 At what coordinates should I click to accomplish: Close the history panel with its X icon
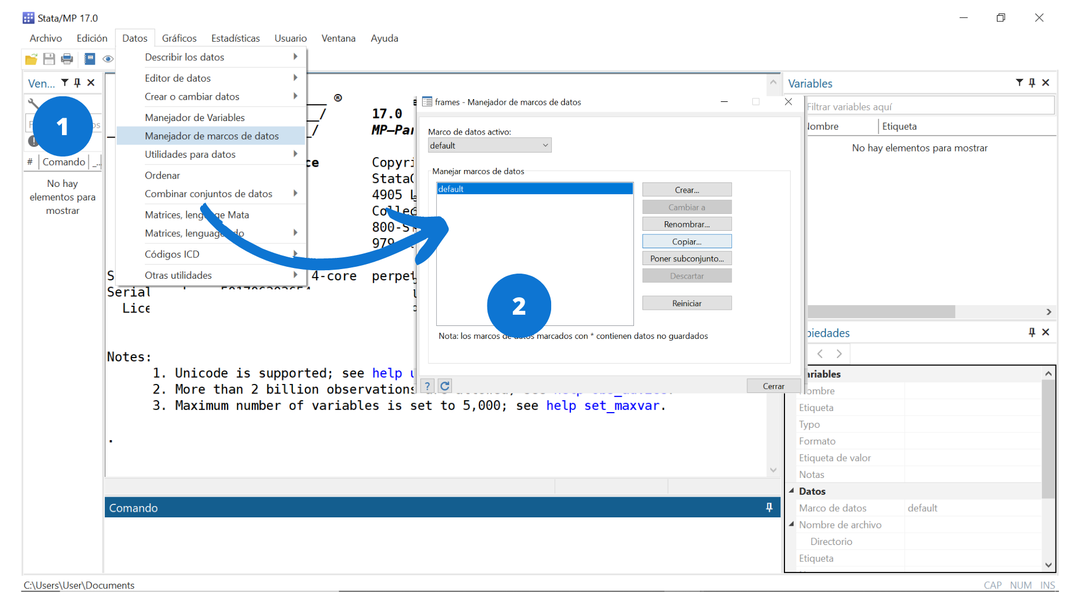click(x=91, y=83)
